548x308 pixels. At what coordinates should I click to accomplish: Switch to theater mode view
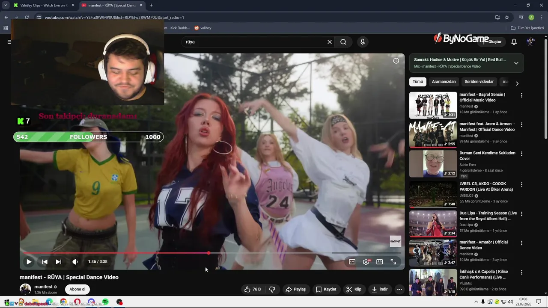379,262
